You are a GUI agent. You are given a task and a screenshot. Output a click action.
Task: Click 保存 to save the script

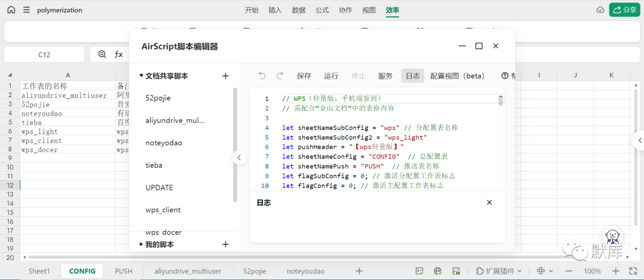pos(304,76)
